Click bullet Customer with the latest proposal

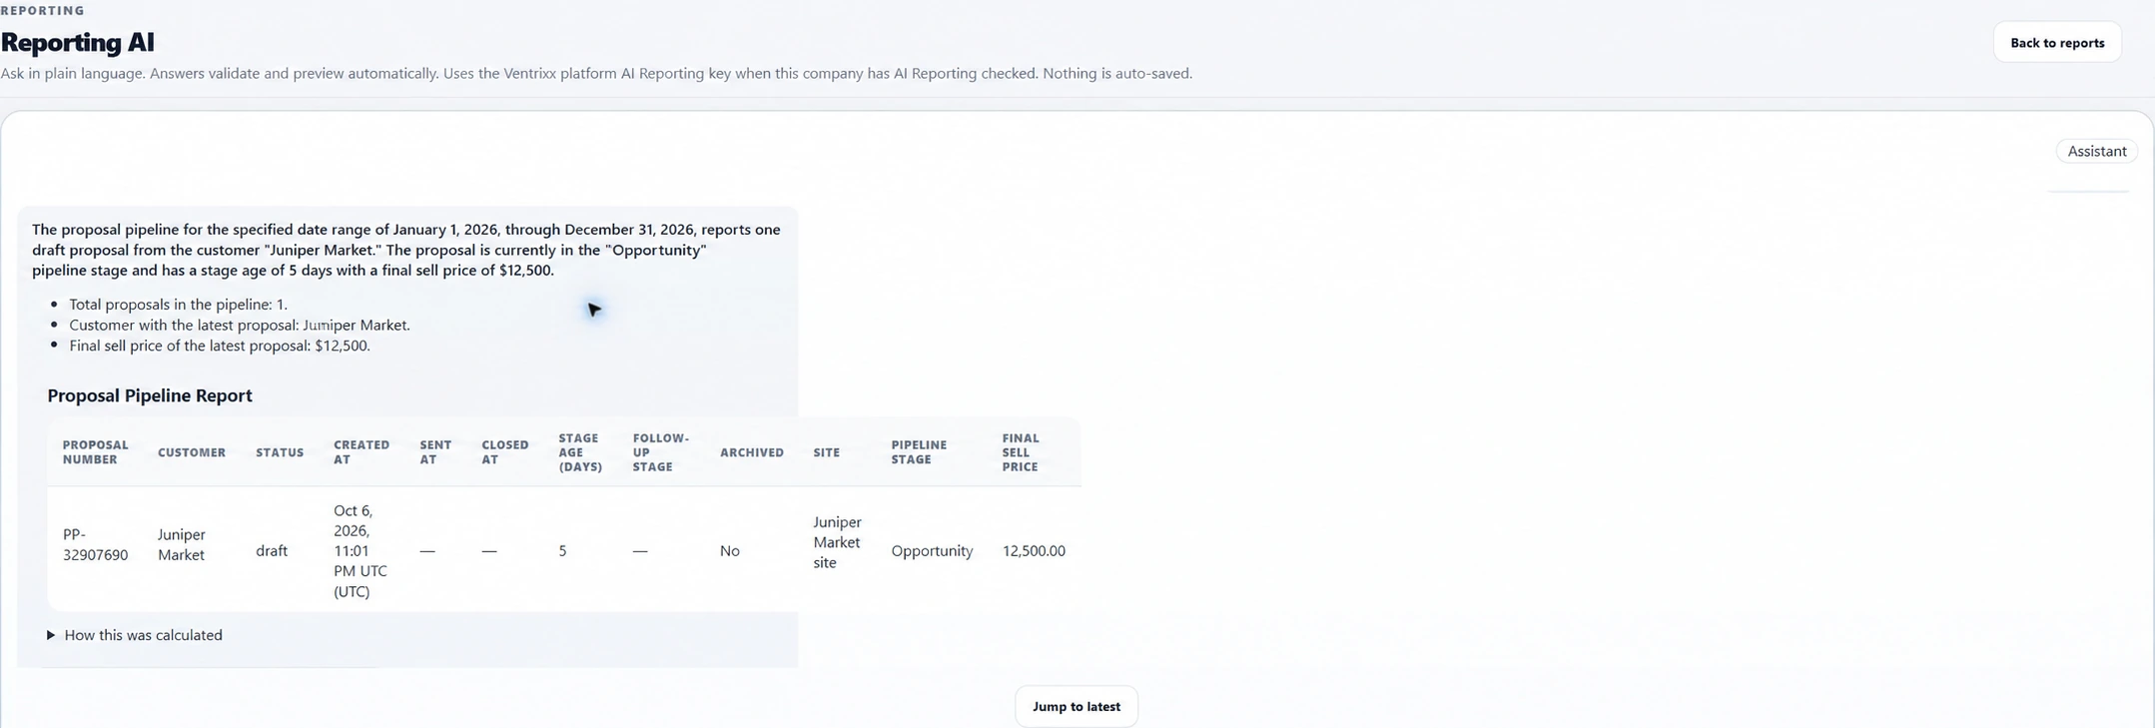[240, 325]
